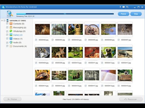Collapse the SAMSUNG GT-I9001 device tree
Screen dimensions: 145x108
pyautogui.click(x=2, y=20)
